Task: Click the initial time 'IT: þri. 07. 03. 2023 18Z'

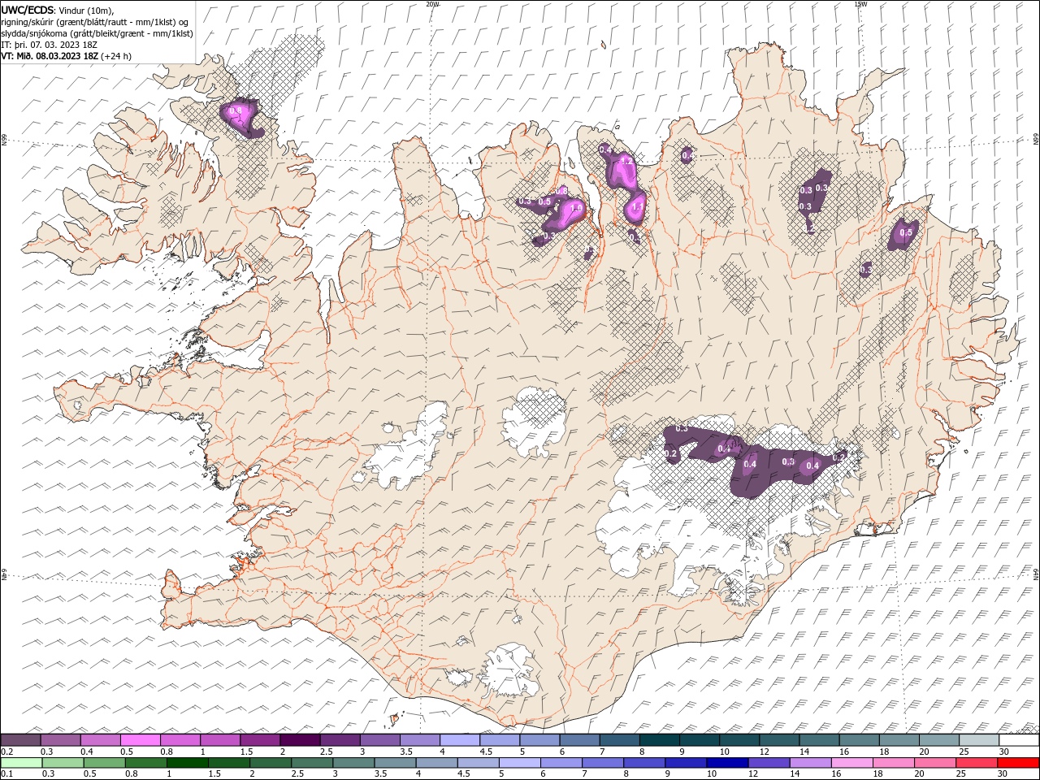Action: click(x=50, y=45)
